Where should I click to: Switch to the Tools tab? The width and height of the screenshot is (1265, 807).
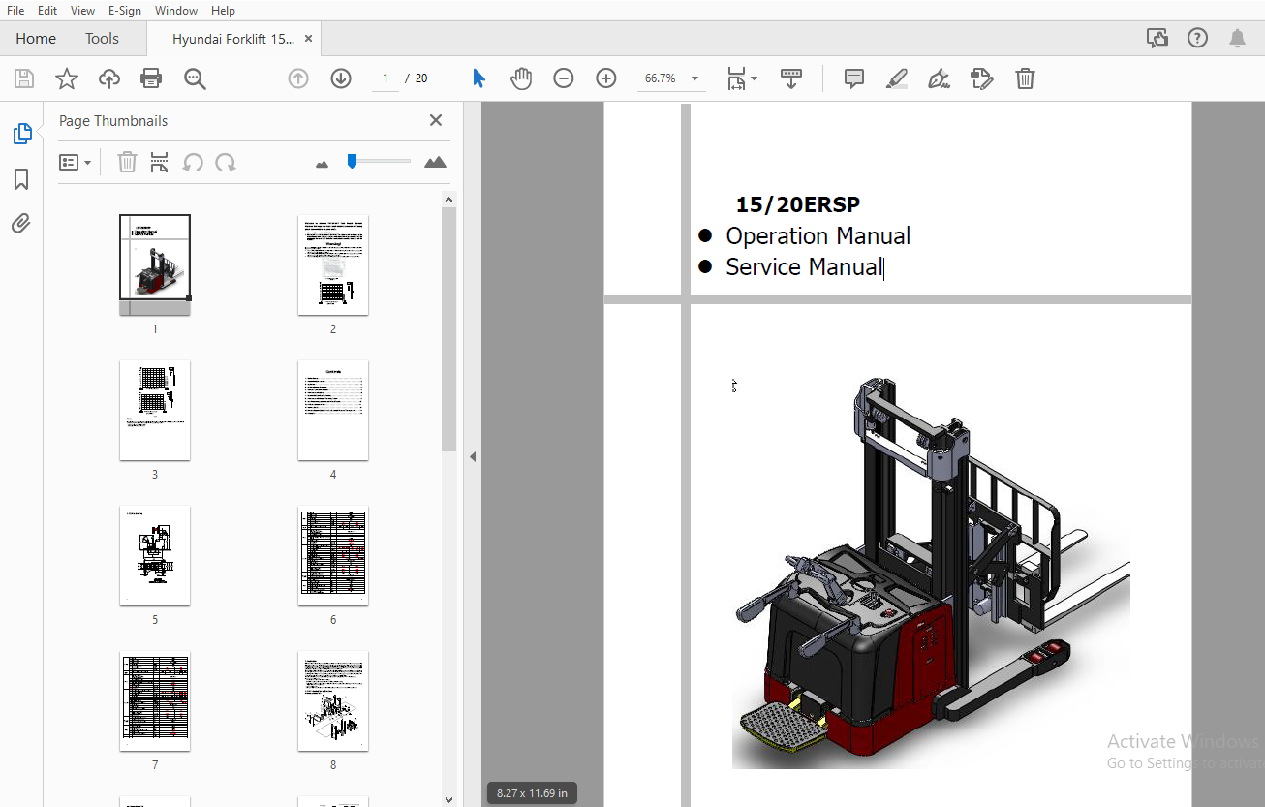click(102, 39)
